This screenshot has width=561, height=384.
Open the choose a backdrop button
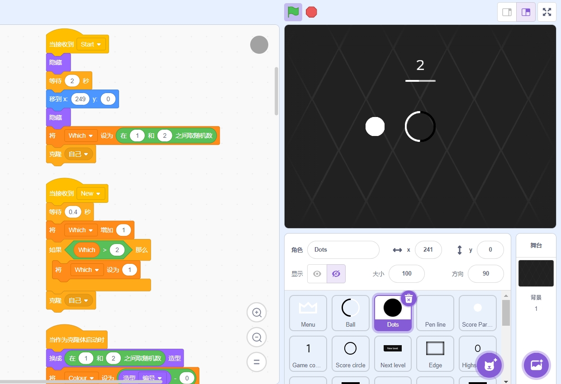[536, 365]
